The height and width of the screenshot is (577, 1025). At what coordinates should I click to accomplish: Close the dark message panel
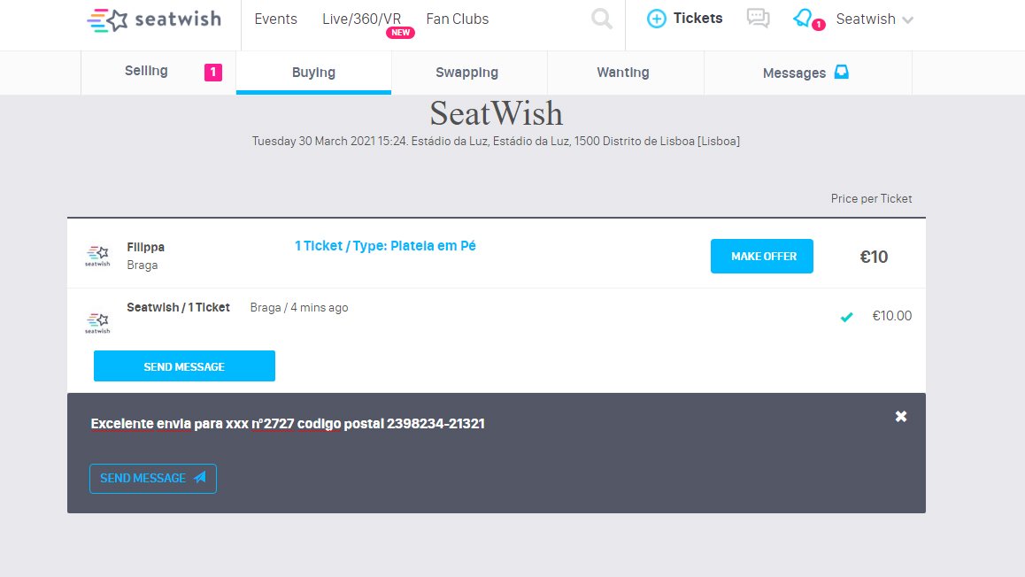[901, 416]
